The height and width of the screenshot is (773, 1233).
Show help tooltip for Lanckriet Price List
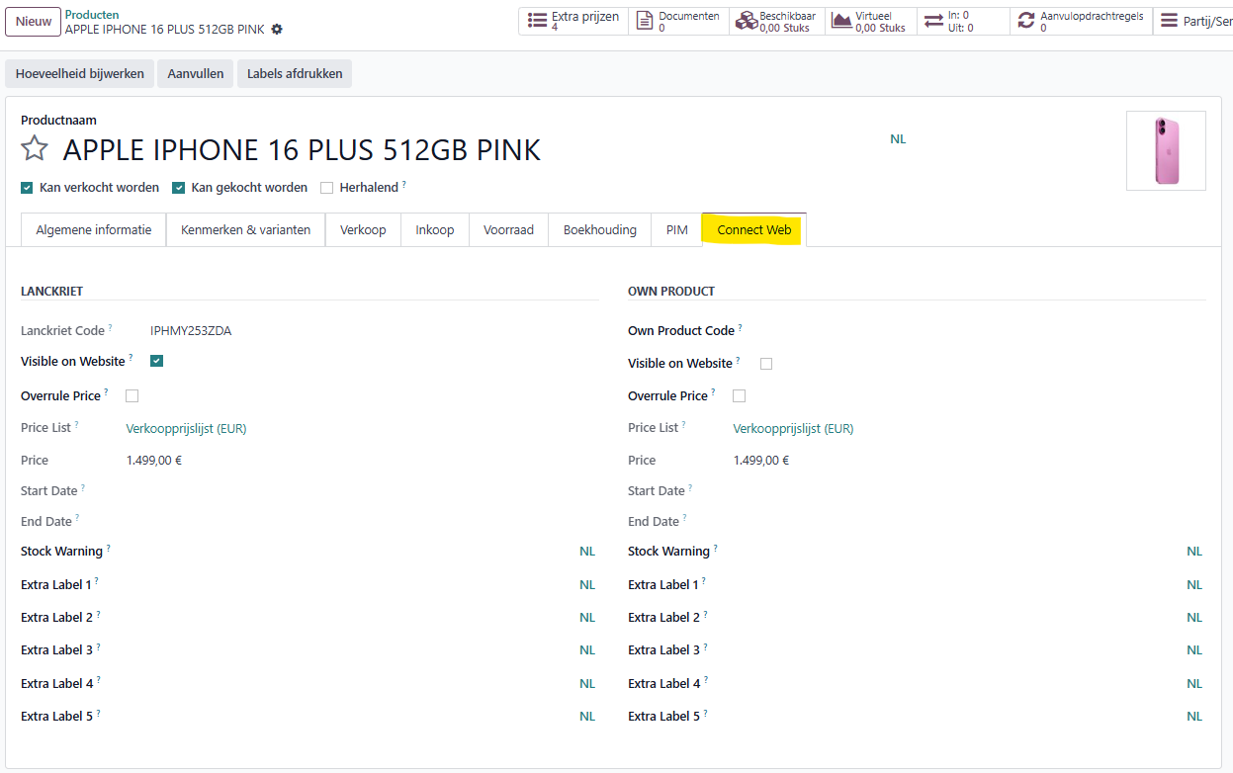(x=76, y=425)
